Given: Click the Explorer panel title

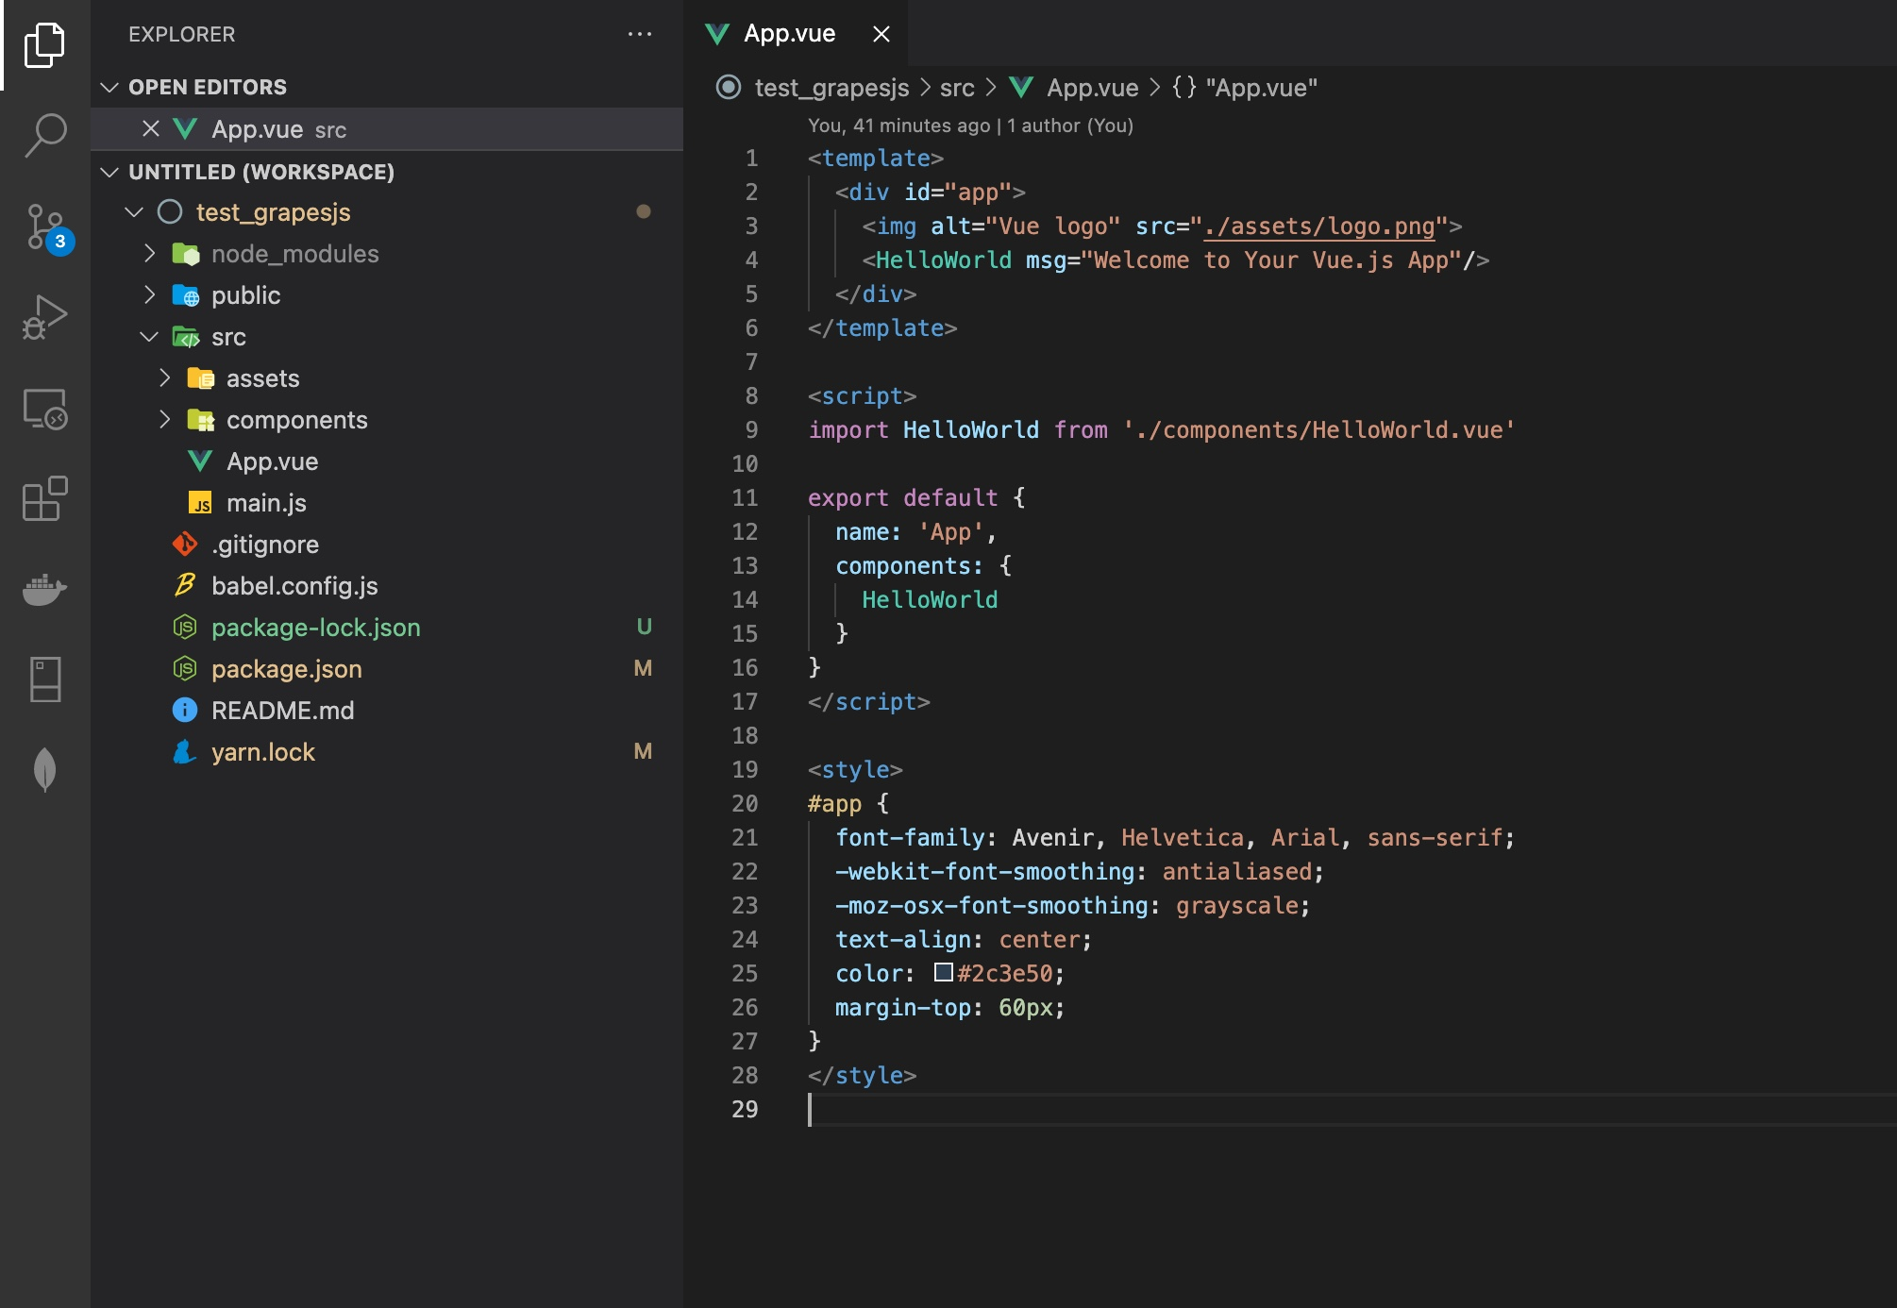Looking at the screenshot, I should [x=182, y=34].
